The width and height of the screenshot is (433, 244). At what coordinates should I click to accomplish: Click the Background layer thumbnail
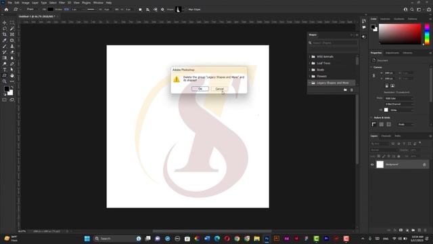380,165
